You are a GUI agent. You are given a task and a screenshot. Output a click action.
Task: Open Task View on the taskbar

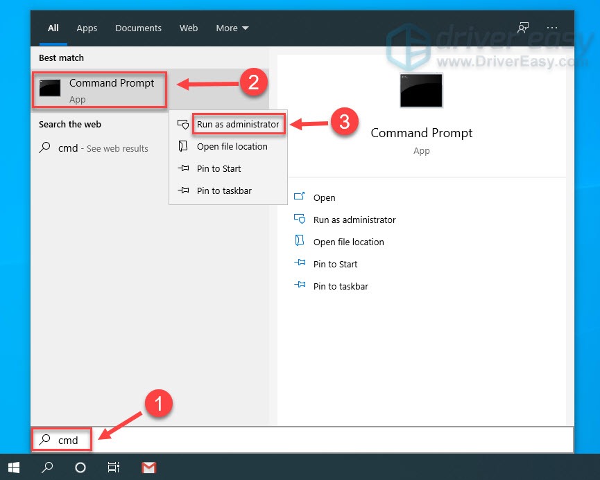pos(113,468)
